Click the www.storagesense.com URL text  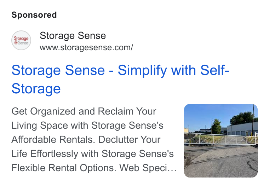coord(86,47)
